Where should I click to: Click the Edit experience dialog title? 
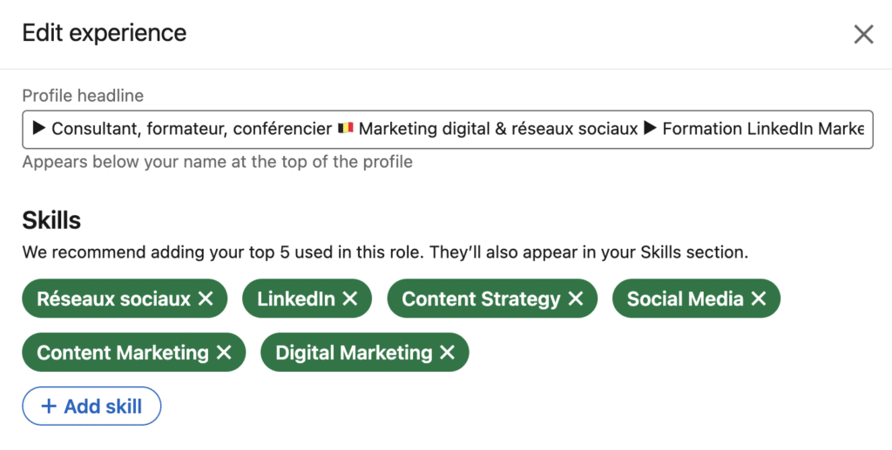(105, 33)
